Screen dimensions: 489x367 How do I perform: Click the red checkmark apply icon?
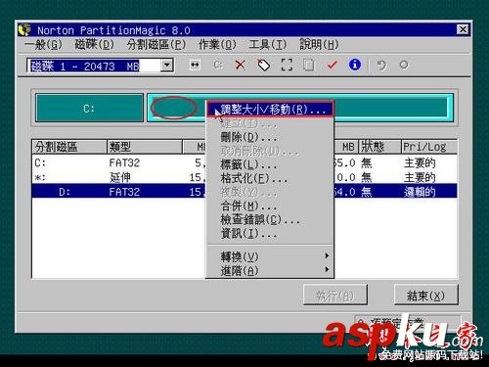pos(332,65)
